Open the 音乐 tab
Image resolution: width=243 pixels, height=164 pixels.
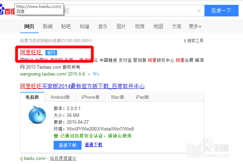(x=103, y=26)
